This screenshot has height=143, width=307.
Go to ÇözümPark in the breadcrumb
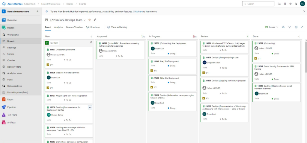pos(30,4)
